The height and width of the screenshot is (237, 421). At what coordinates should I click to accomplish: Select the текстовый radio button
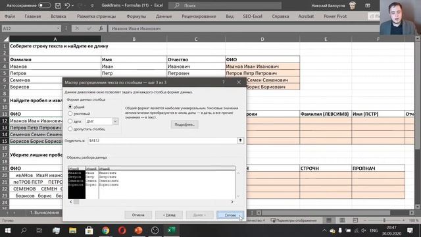(x=70, y=114)
